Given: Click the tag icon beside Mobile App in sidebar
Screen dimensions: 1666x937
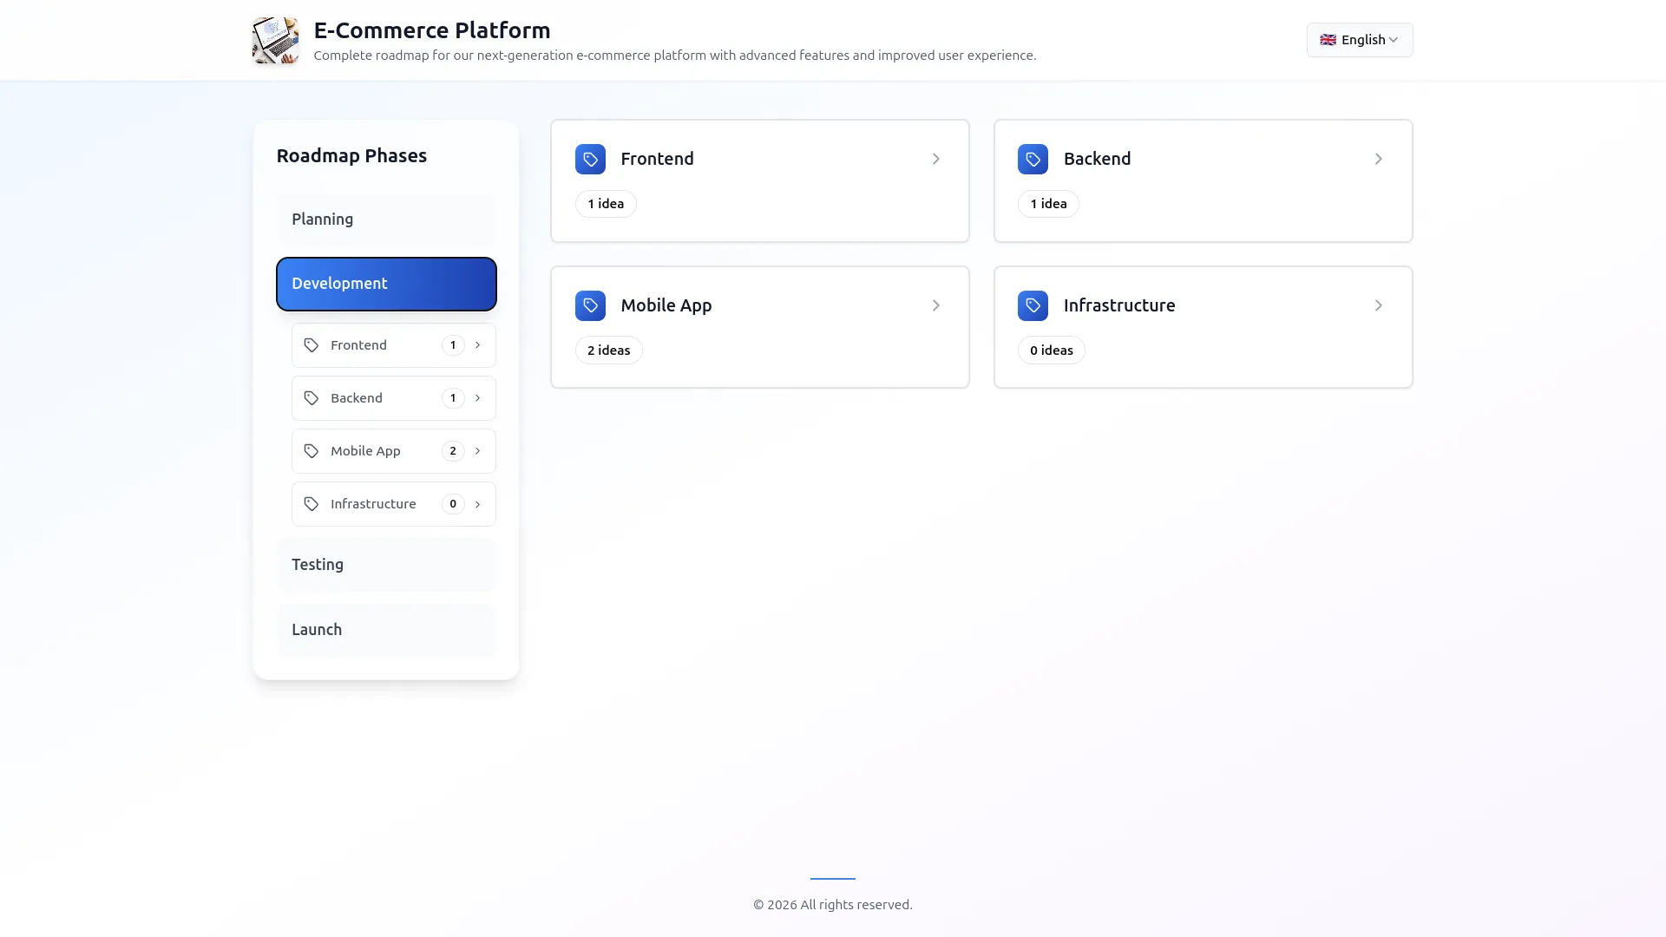Looking at the screenshot, I should pyautogui.click(x=311, y=450).
